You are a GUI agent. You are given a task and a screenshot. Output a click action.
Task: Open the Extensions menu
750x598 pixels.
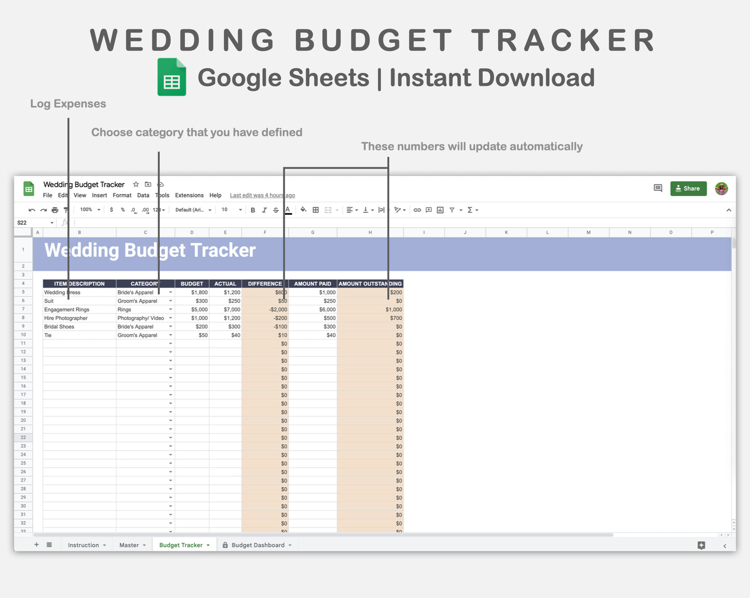pos(189,195)
